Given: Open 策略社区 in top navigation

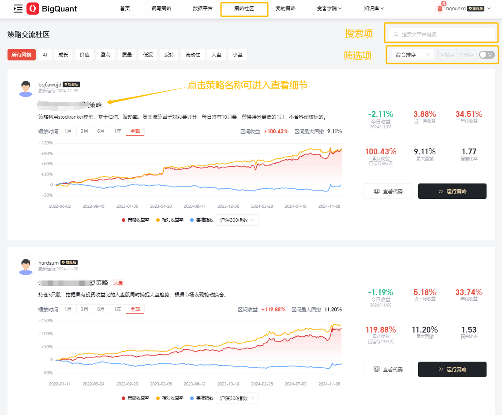Looking at the screenshot, I should point(244,9).
